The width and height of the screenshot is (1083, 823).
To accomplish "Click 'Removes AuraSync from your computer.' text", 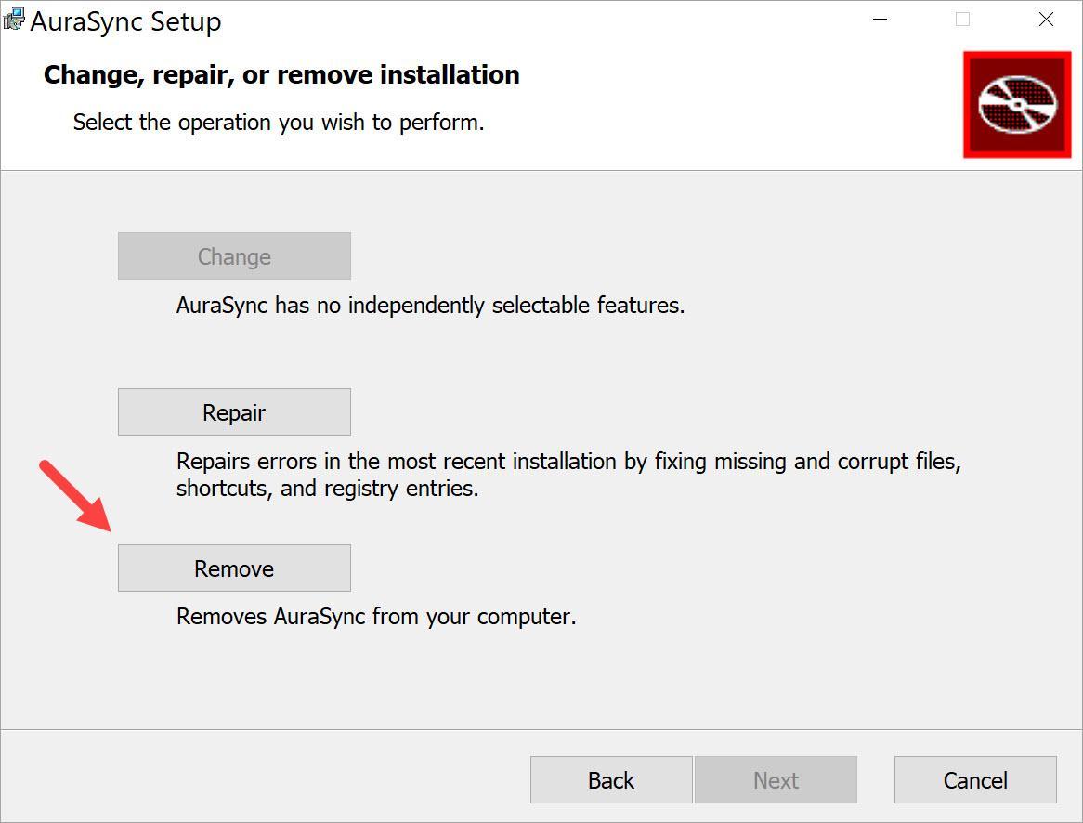I will (376, 617).
